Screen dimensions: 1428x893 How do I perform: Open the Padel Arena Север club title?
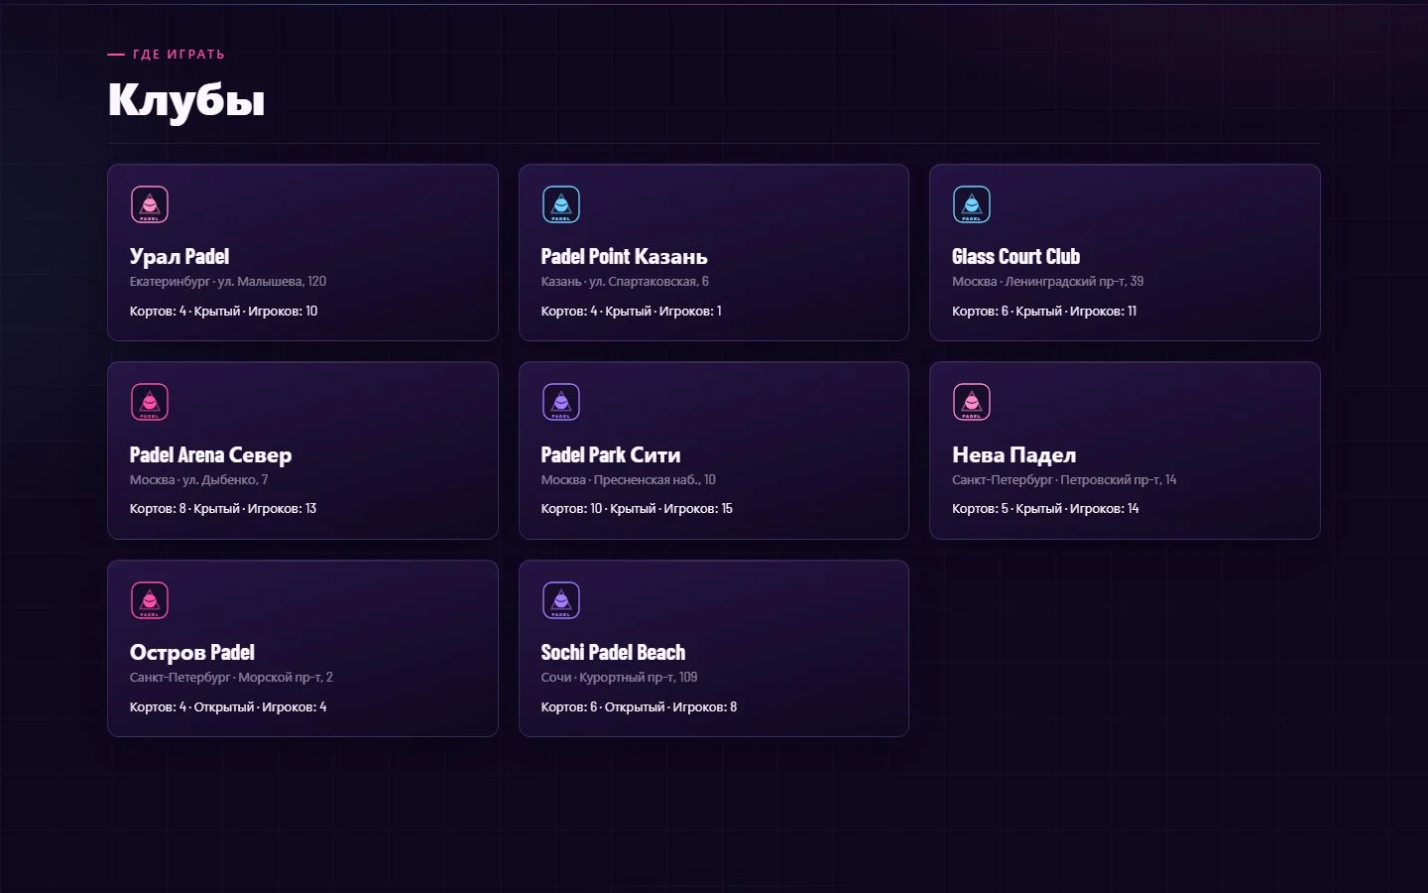[211, 455]
